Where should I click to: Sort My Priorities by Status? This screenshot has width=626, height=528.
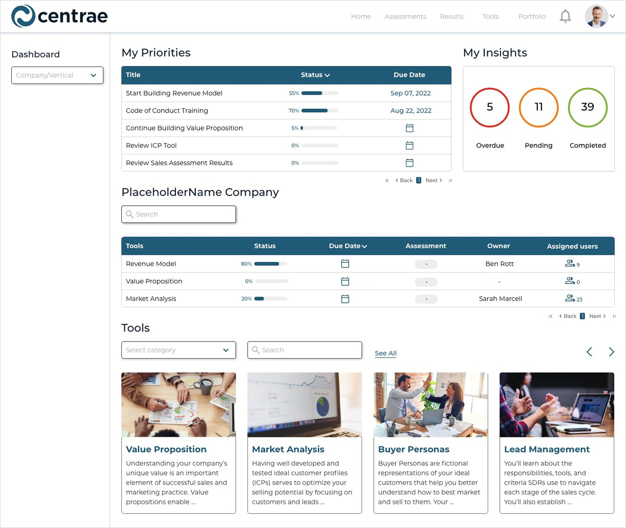(315, 75)
